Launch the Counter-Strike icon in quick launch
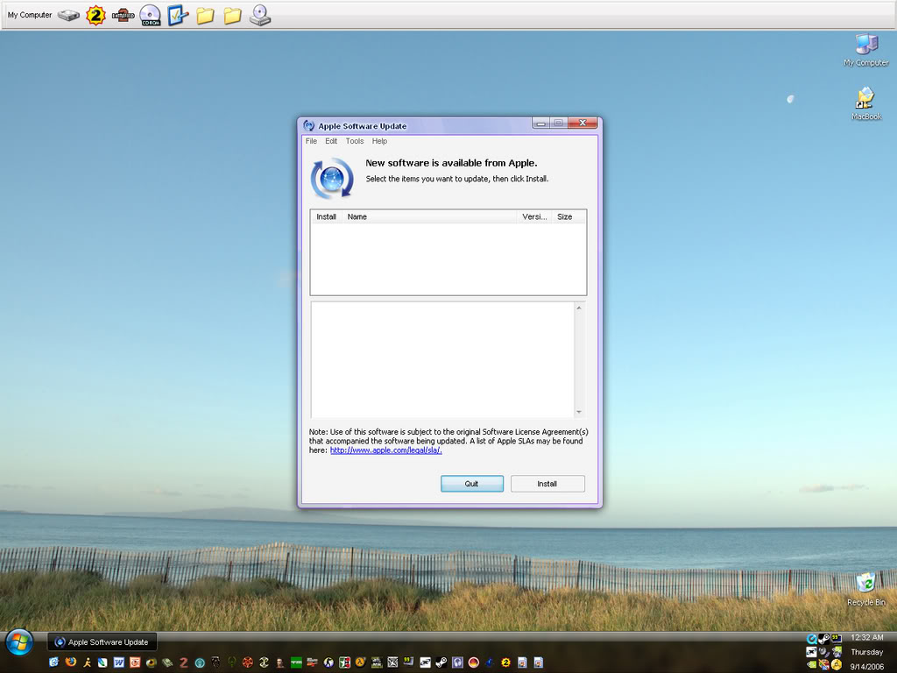This screenshot has width=897, height=673. [x=328, y=662]
